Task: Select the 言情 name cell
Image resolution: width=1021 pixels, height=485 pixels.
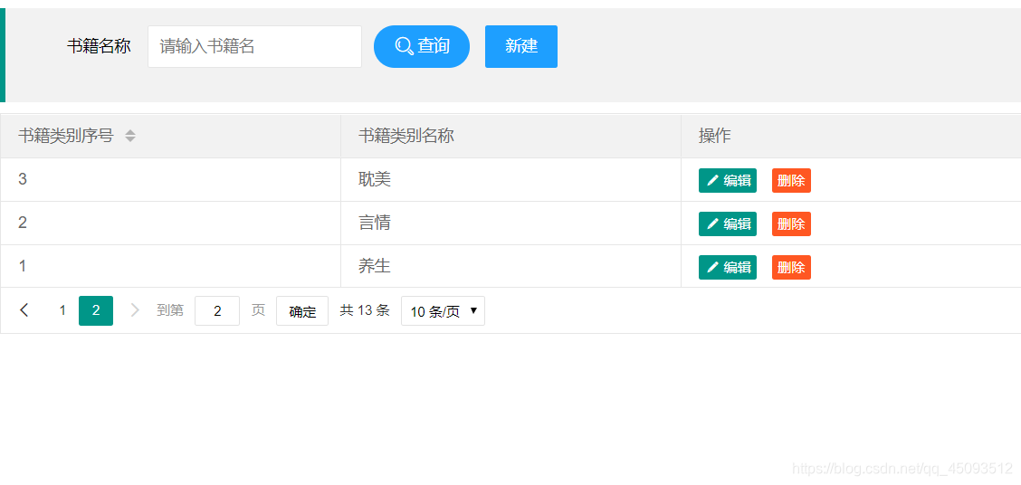Action: point(510,223)
